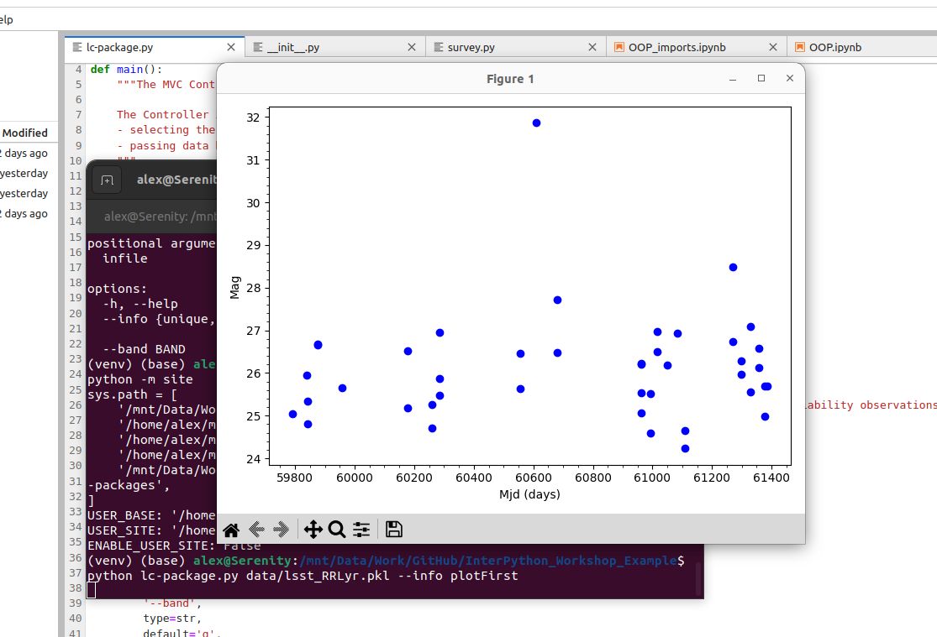Click the lowest data point near Mag 24.2

tap(686, 448)
